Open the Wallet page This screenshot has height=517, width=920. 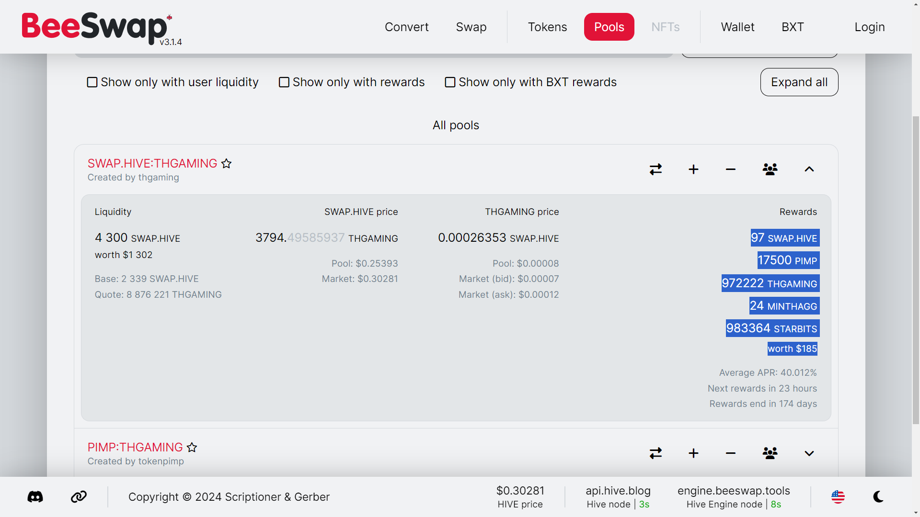[x=737, y=27]
